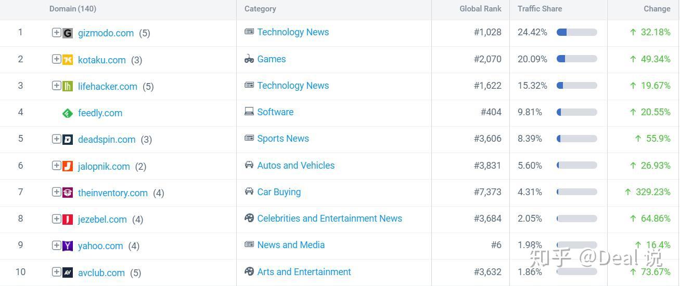Screen dimensions: 680x286
Task: Sort table by Traffic Share header
Action: (540, 9)
